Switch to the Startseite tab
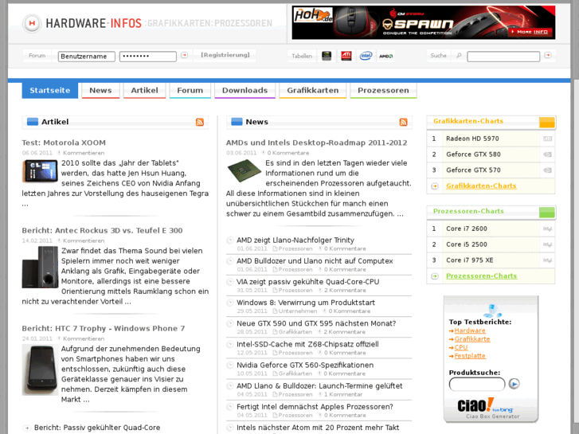This screenshot has width=579, height=434. (50, 91)
